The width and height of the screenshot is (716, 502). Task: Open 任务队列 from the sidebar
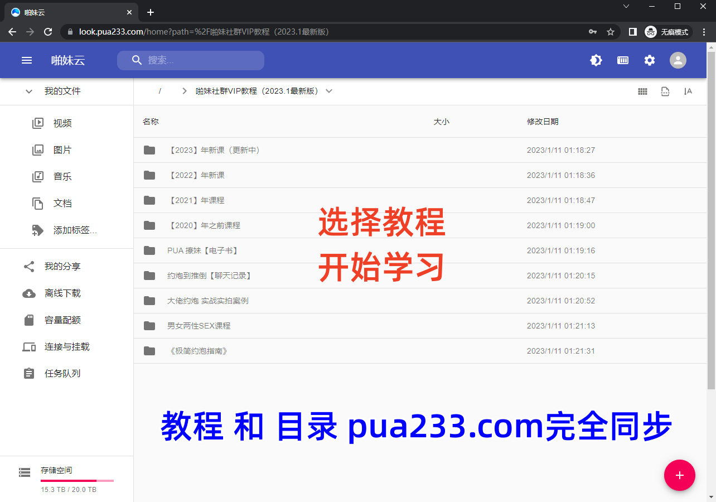62,374
